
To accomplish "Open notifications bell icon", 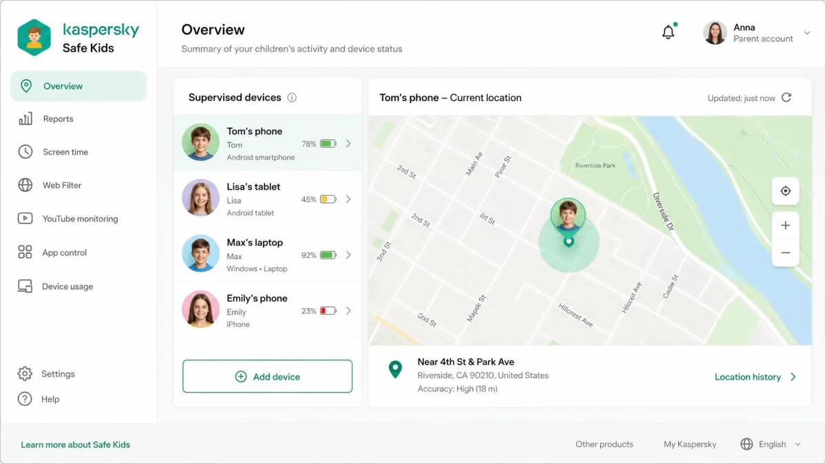I will (x=668, y=32).
